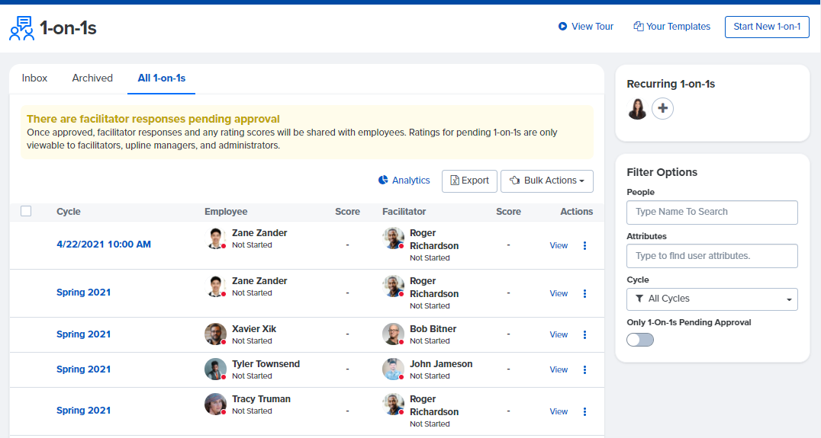Focus the Attributes search field

click(712, 256)
